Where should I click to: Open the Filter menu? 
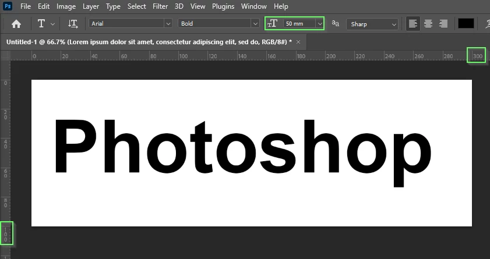[160, 6]
